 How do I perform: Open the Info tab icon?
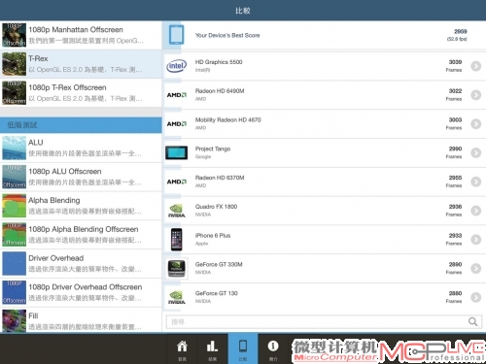[x=273, y=347]
